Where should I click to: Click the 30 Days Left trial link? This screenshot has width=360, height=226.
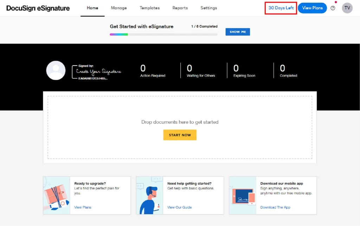281,8
